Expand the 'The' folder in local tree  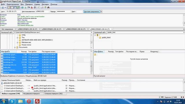coord(17,38)
